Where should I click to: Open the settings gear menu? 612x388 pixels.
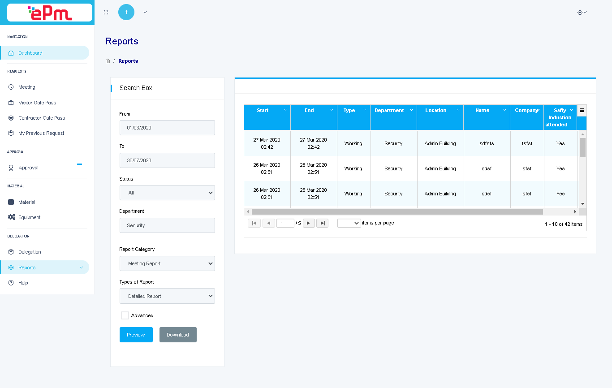pos(582,13)
